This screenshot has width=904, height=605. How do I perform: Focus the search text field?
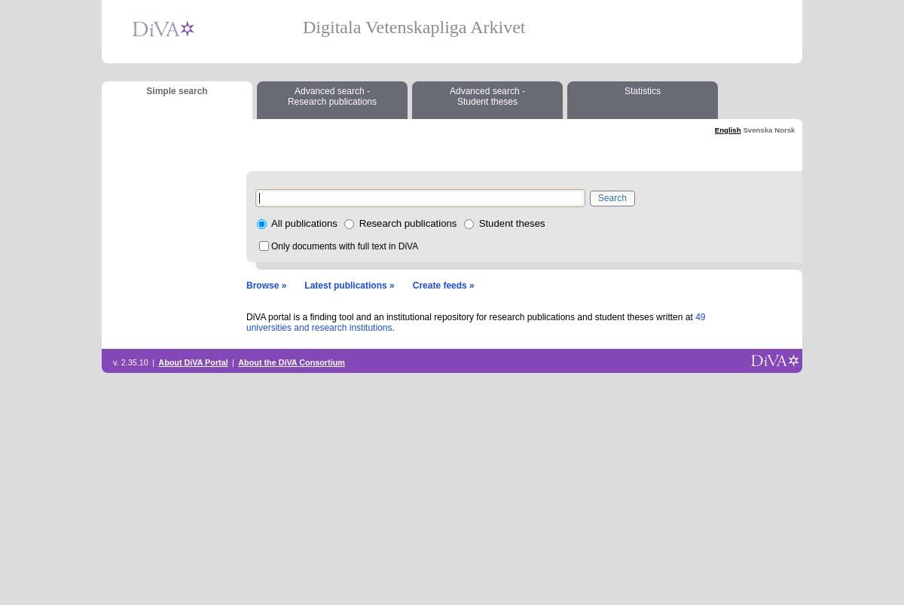tap(420, 198)
